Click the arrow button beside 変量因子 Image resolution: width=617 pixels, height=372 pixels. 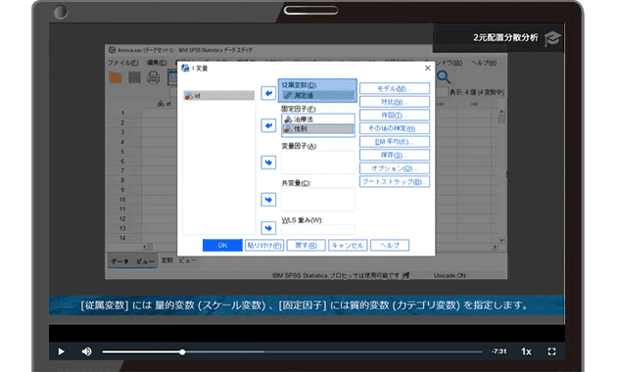(268, 163)
